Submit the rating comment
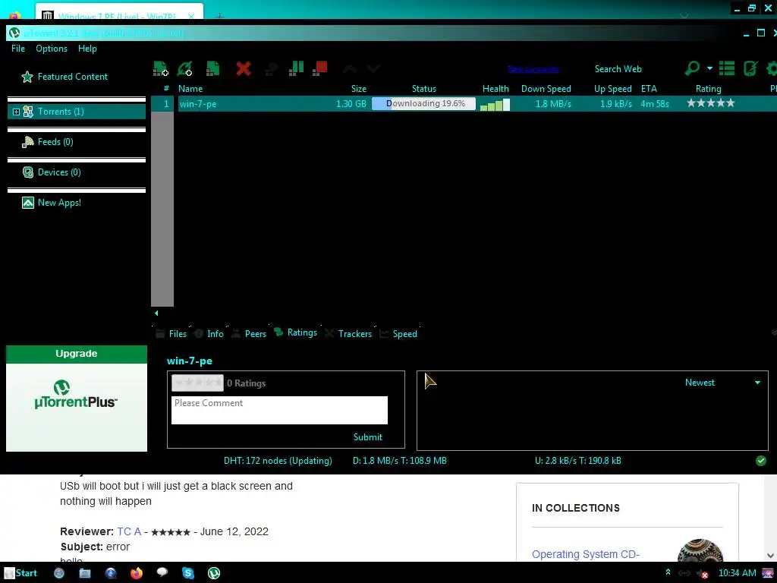Viewport: 777px width, 583px height. tap(368, 436)
